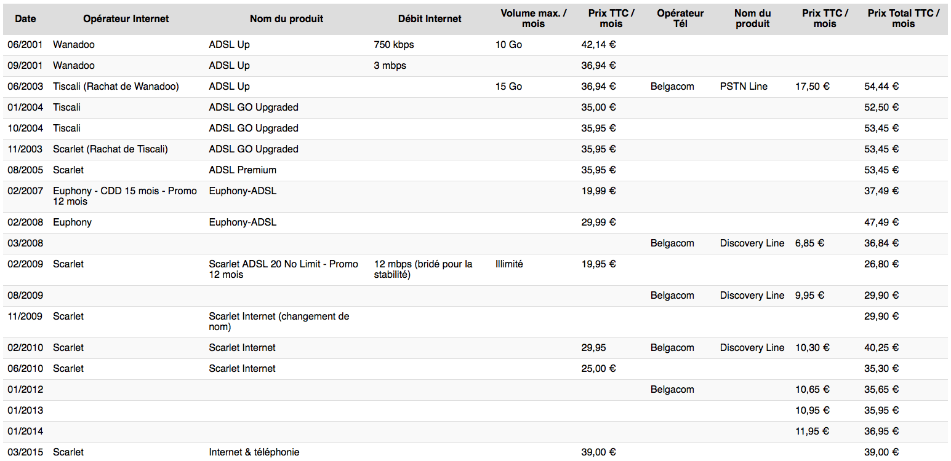Click the Date column header
This screenshot has width=951, height=461.
click(x=25, y=18)
